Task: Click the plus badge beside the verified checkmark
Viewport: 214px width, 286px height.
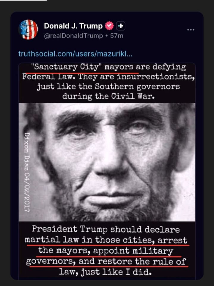Action: point(121,26)
